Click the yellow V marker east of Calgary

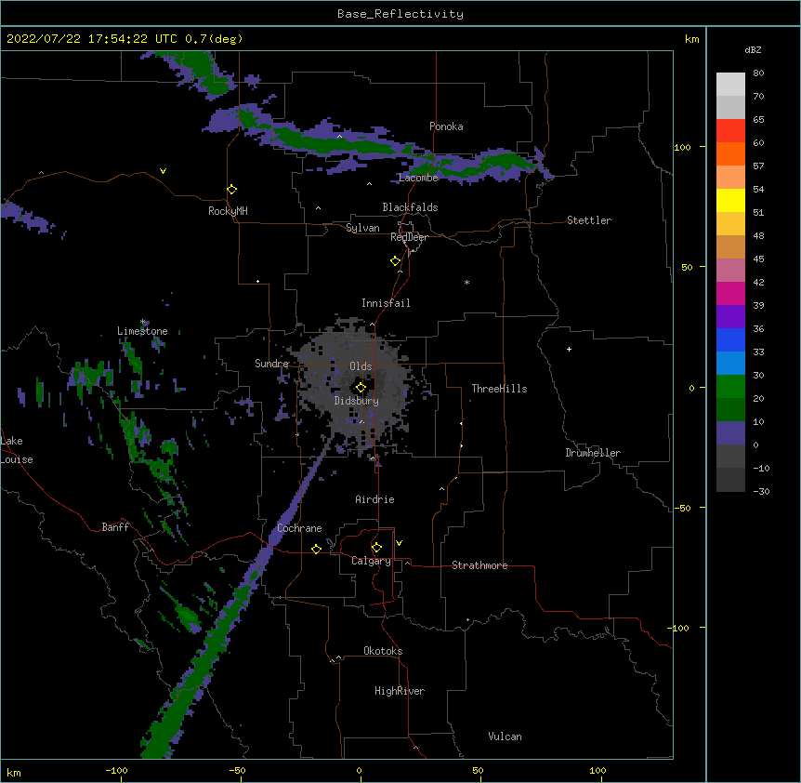(x=399, y=543)
